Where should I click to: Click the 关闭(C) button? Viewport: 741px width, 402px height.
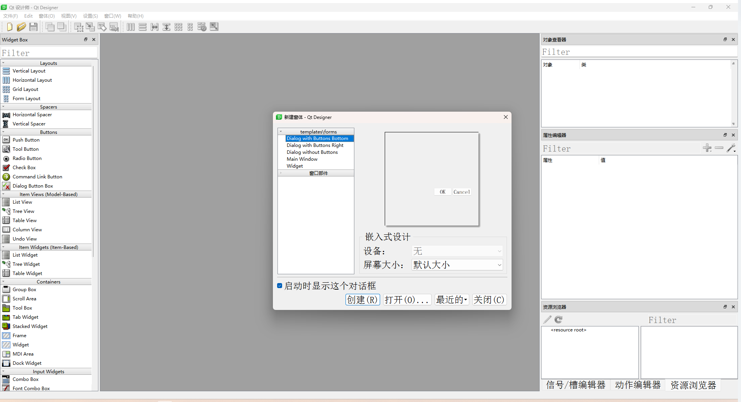point(489,300)
